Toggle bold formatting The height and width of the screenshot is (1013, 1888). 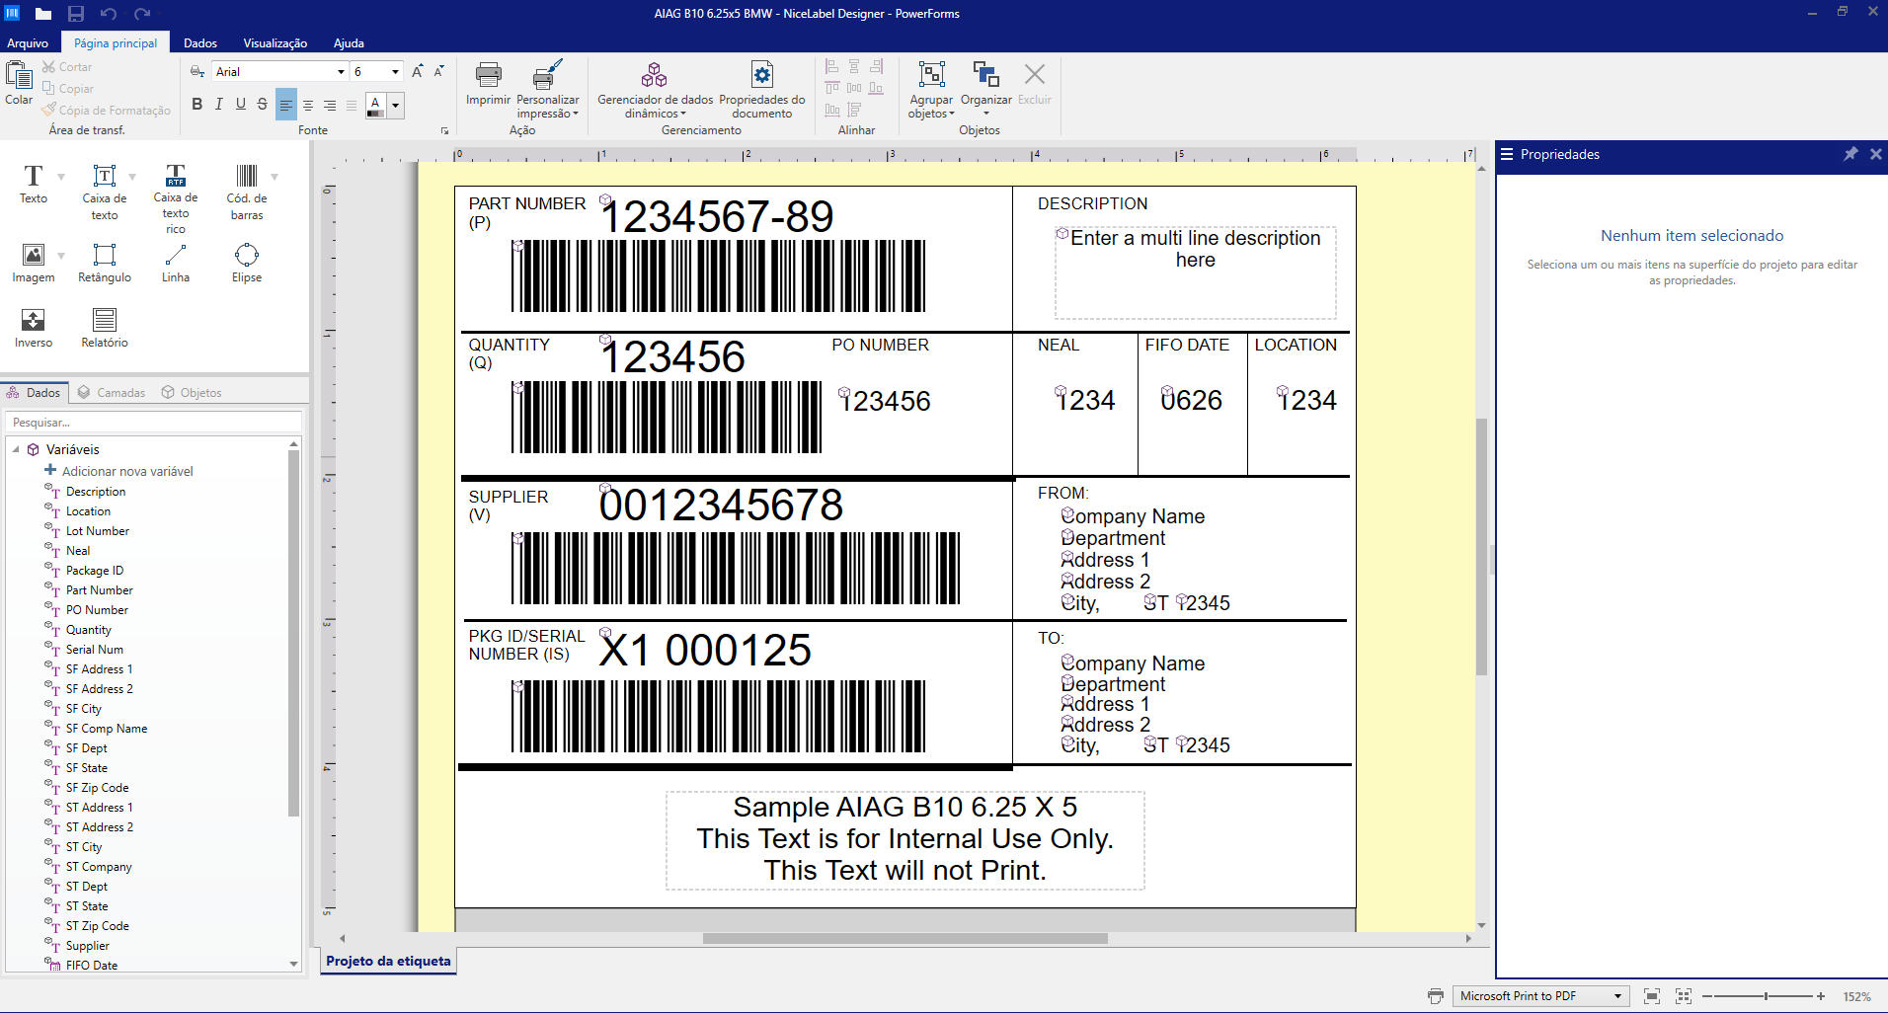(x=197, y=105)
